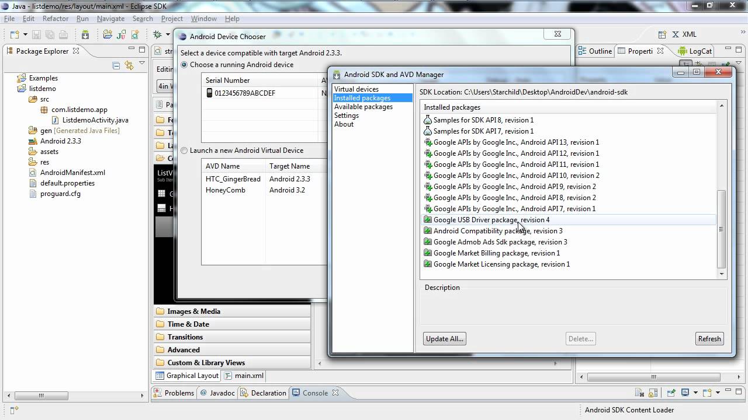Click the Open Perspective icon
This screenshot has width=748, height=420.
tap(662, 34)
